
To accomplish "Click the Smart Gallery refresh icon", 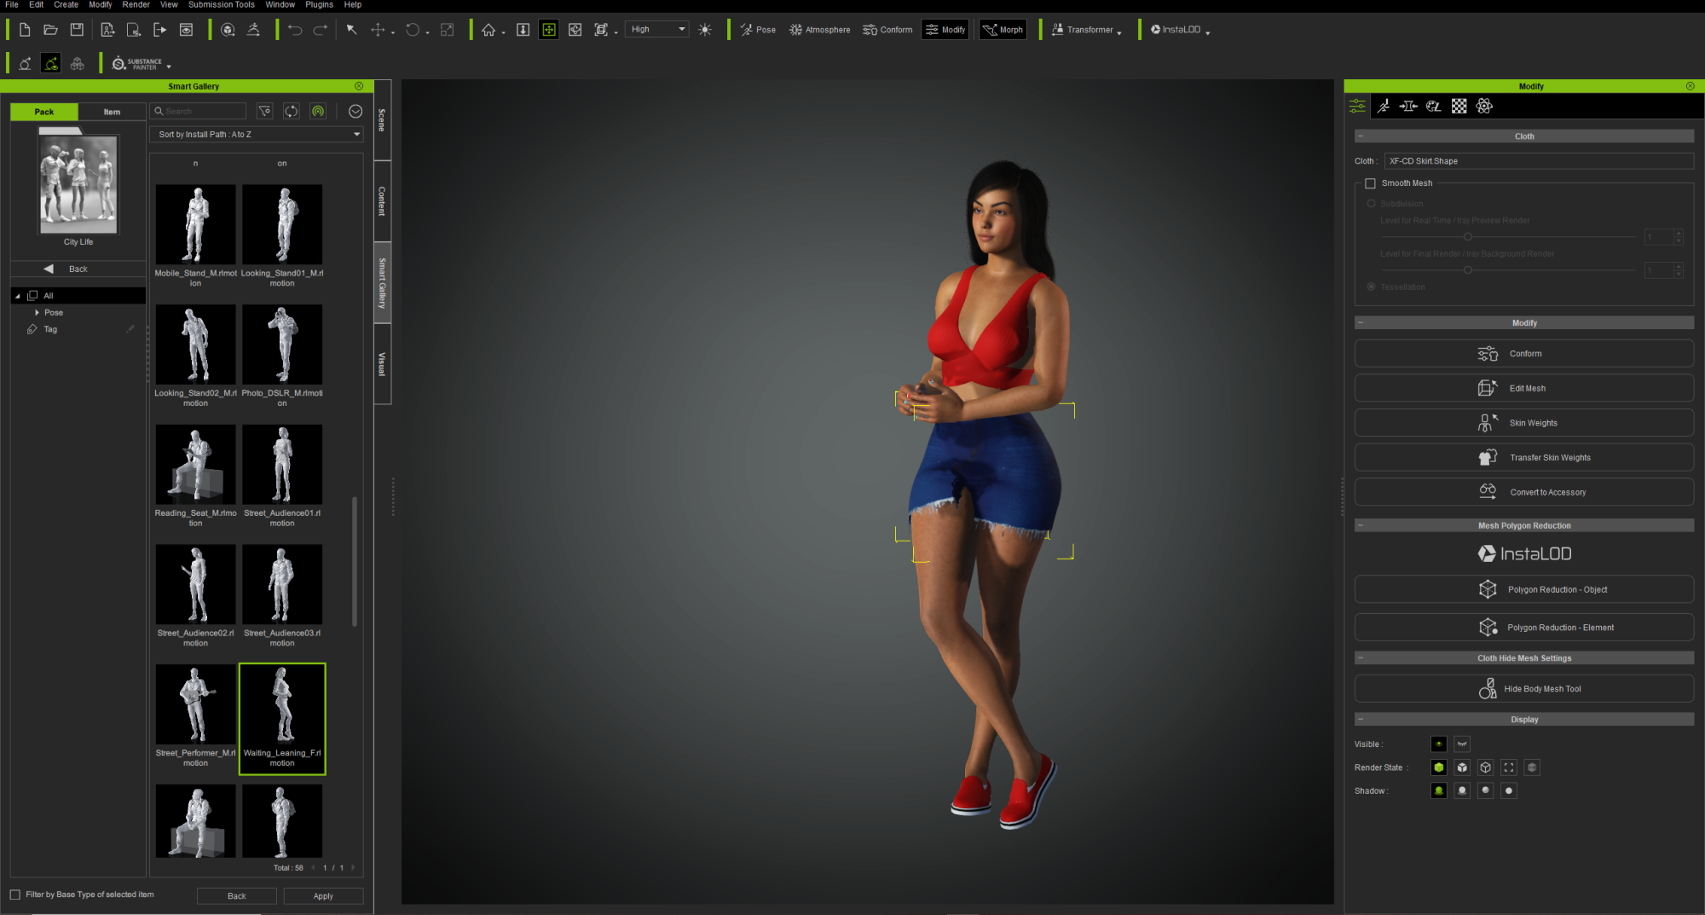I will (292, 112).
